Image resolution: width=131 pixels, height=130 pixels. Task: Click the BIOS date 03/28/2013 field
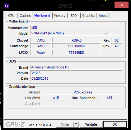coord(76,78)
